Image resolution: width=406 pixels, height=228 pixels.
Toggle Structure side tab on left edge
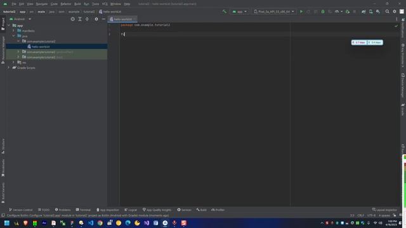[x=3, y=146]
